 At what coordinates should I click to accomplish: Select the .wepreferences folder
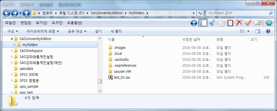[x=125, y=66]
